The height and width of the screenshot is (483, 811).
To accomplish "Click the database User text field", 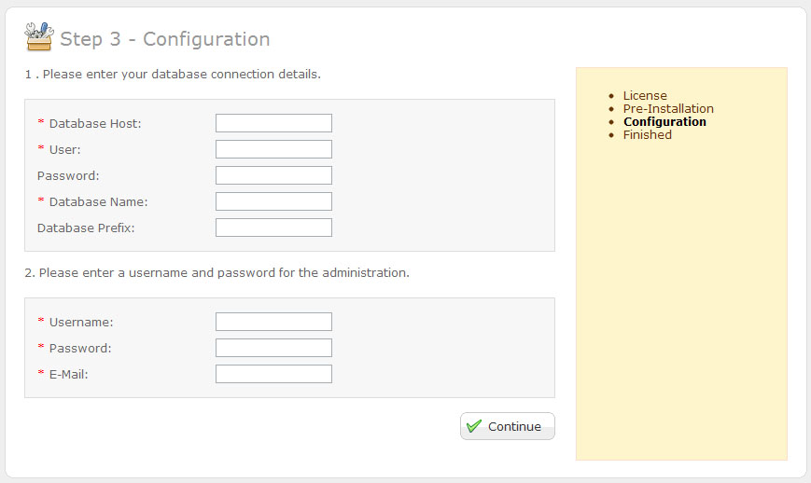I will (273, 149).
